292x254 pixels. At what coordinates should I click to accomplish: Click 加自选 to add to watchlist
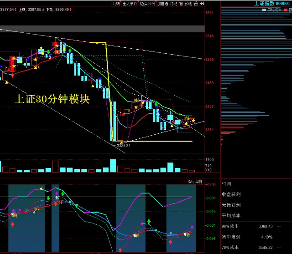(162, 3)
